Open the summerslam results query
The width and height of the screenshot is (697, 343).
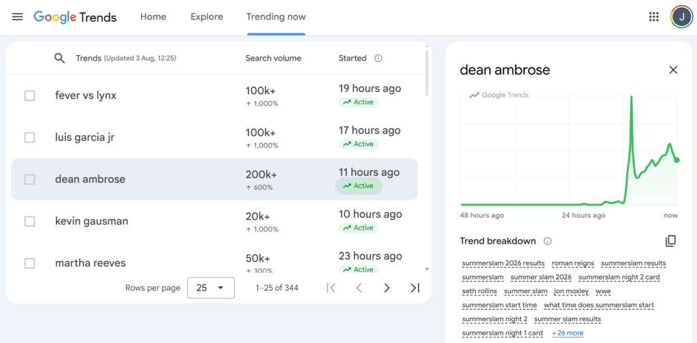[634, 263]
